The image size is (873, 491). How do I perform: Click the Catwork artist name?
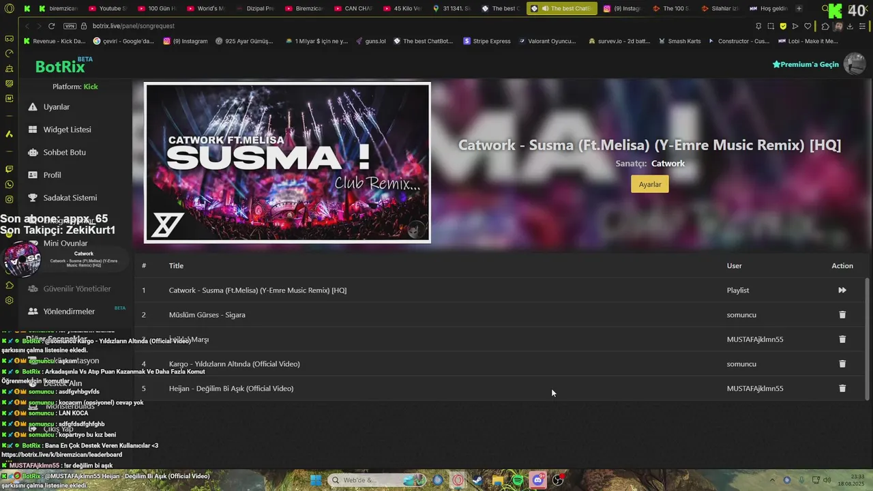668,163
